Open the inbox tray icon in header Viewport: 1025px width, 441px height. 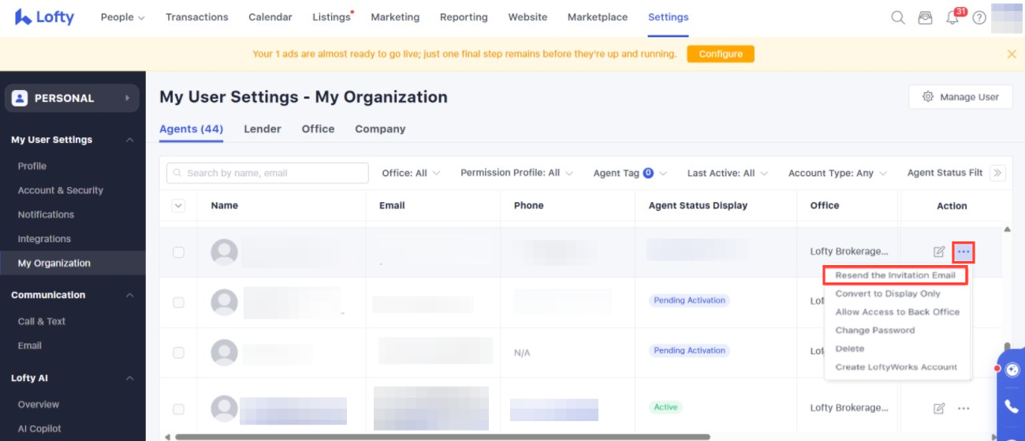point(925,17)
